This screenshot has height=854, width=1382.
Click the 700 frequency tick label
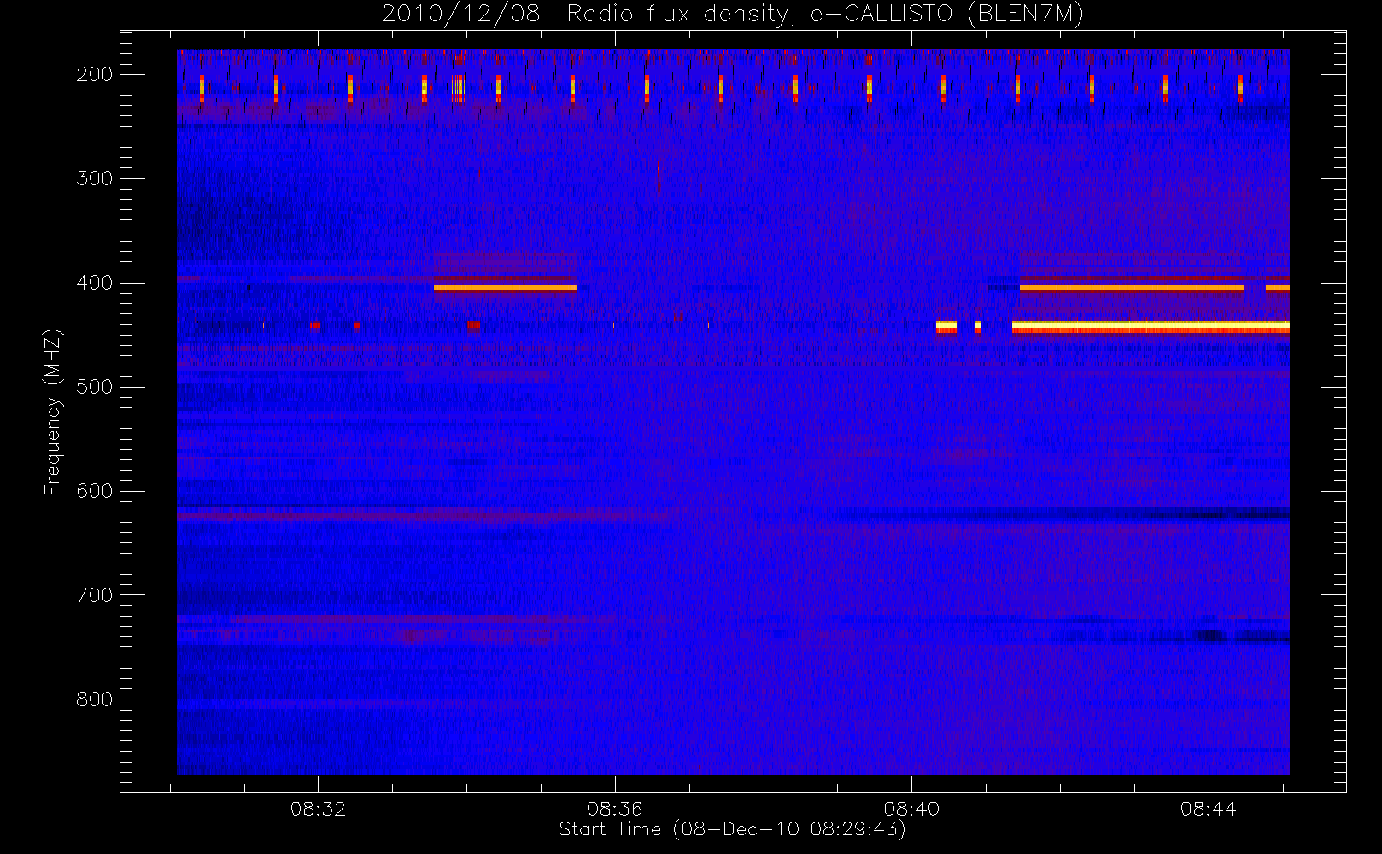click(x=95, y=595)
